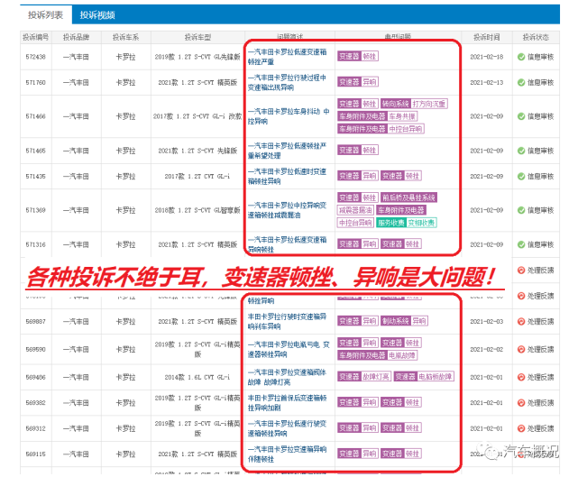
Task: Click model cell 2014款 1.6L CVT GL-i
Action: point(197,377)
